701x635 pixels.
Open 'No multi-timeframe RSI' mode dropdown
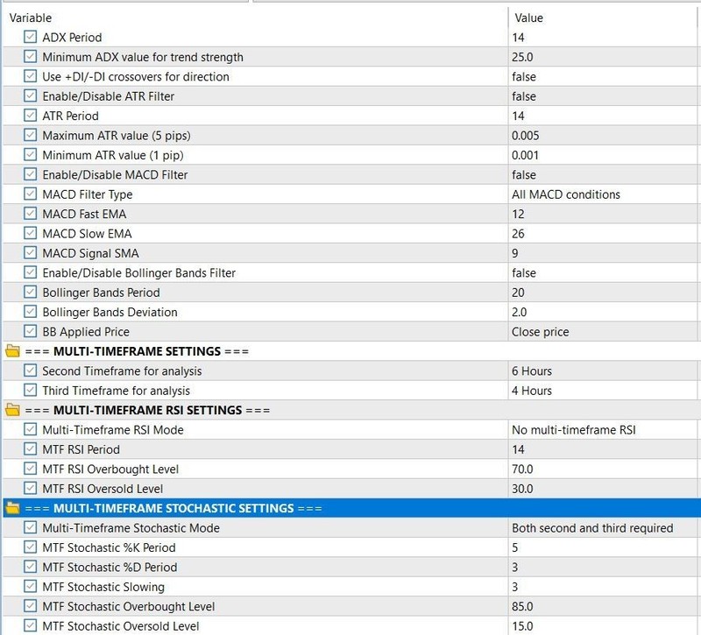pos(604,430)
